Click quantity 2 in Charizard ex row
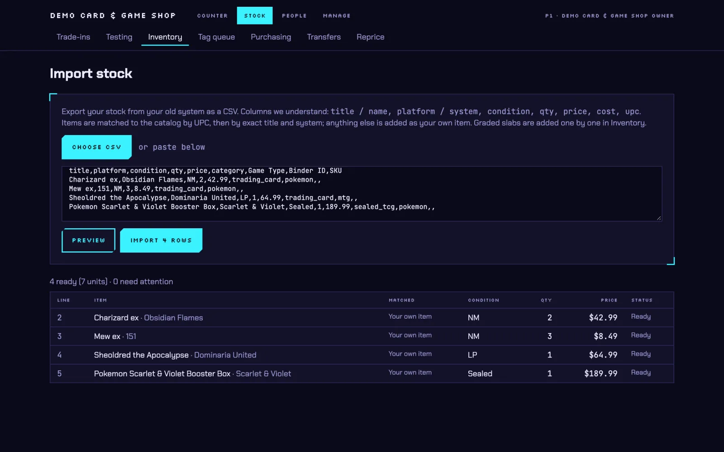Screen dimensions: 724x452 549,318
